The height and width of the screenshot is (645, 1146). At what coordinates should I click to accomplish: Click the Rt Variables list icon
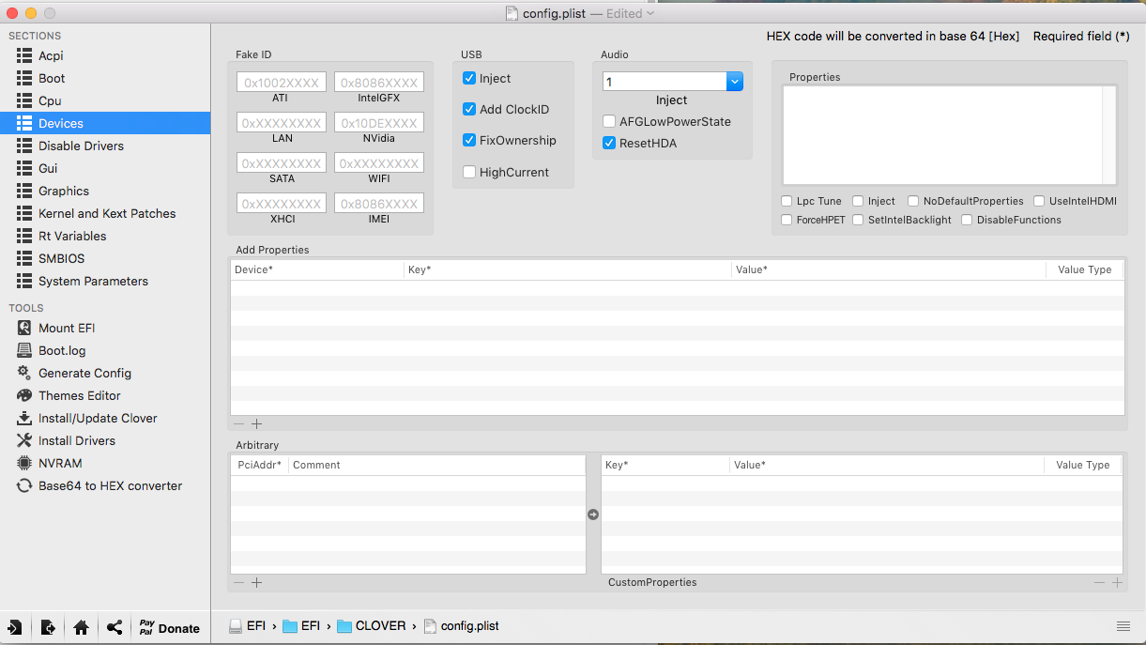[x=24, y=236]
